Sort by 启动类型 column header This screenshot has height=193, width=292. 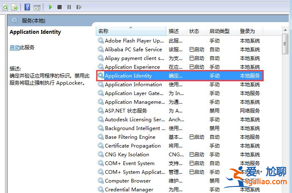(x=222, y=31)
